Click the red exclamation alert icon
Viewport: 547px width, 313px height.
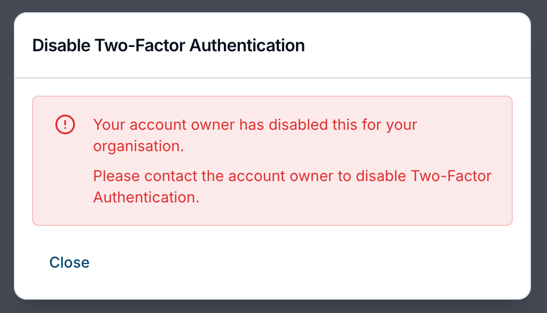[65, 125]
